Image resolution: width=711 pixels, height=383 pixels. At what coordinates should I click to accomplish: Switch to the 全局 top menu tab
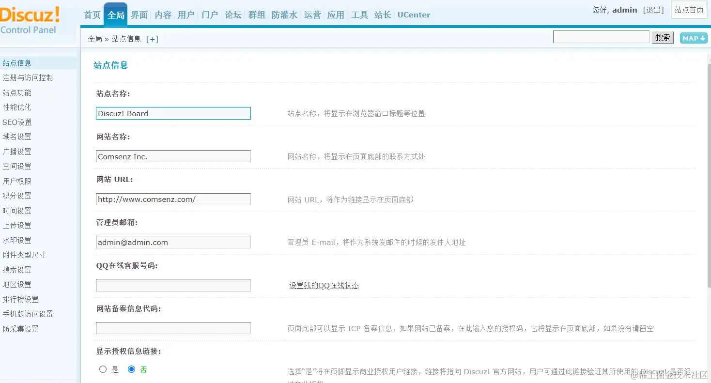tap(116, 15)
